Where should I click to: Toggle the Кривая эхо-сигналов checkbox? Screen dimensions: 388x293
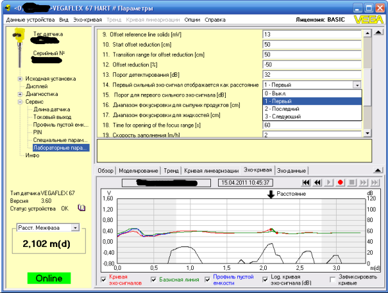point(104,280)
